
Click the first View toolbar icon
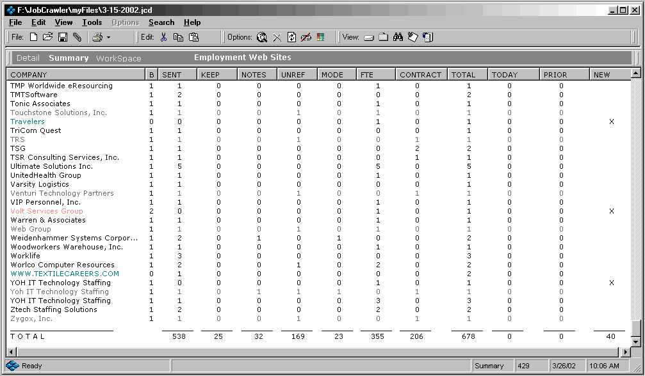pyautogui.click(x=369, y=38)
